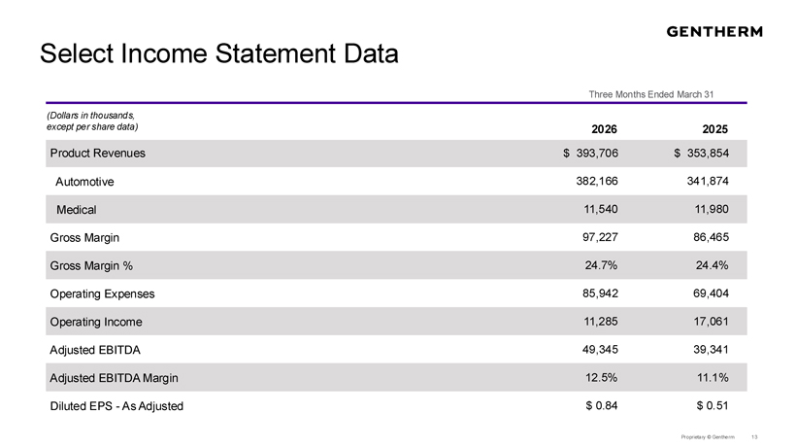Select the Automotive row label

tap(84, 182)
